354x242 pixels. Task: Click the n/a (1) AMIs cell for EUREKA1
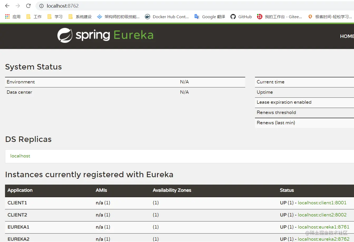(103, 227)
